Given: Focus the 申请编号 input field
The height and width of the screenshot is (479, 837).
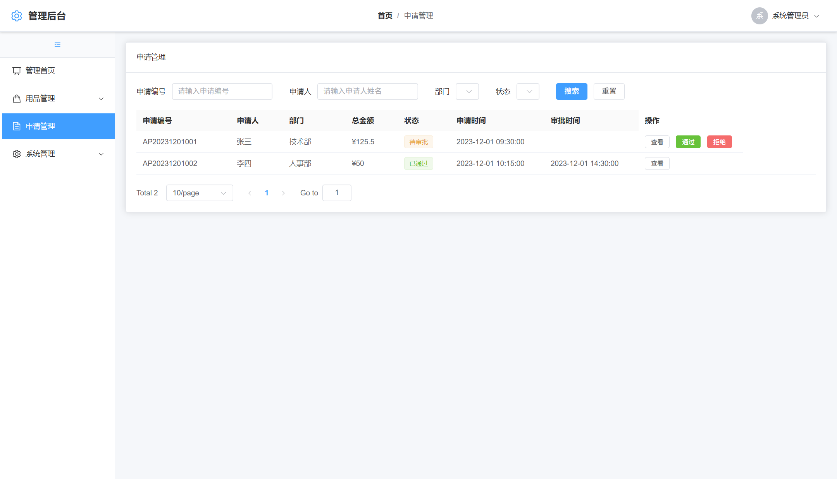Looking at the screenshot, I should click(222, 91).
